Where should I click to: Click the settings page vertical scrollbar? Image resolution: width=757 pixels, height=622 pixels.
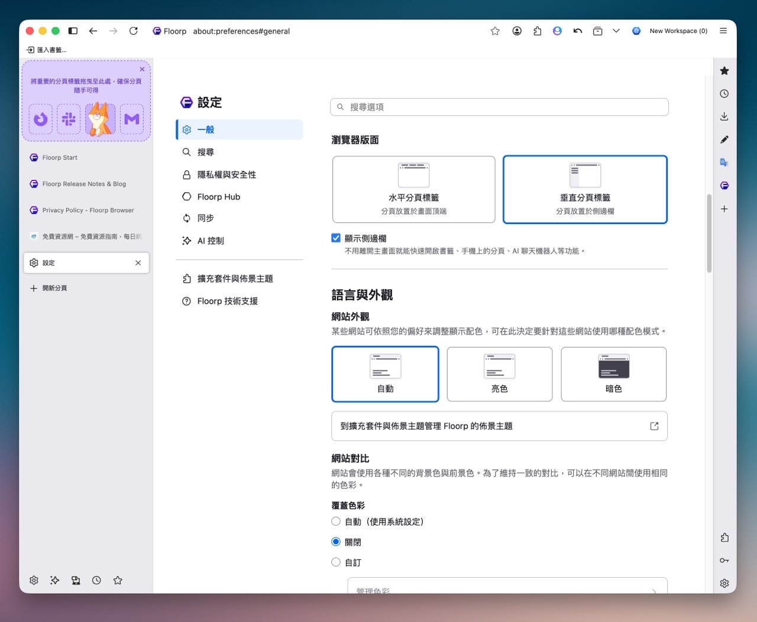pos(709,234)
